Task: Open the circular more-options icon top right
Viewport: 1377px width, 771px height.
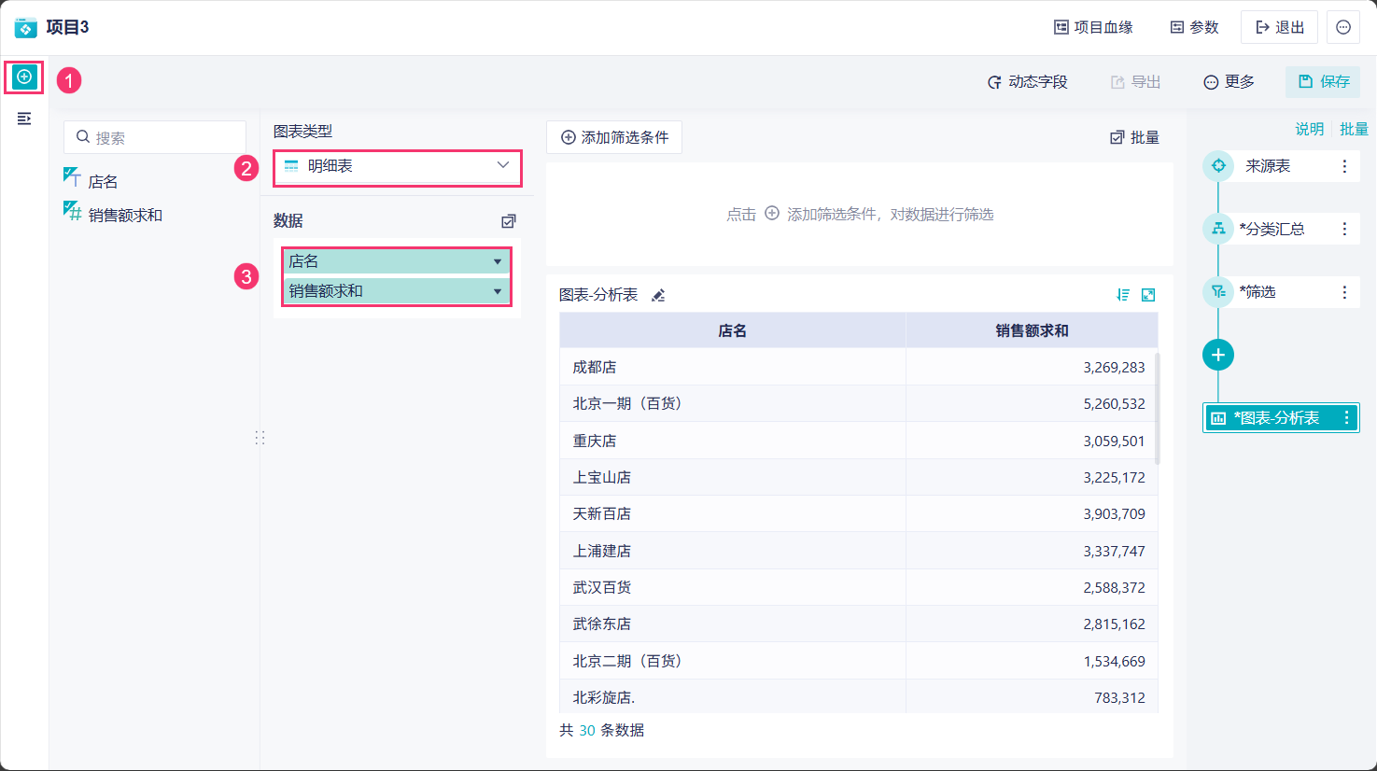Action: point(1343,27)
